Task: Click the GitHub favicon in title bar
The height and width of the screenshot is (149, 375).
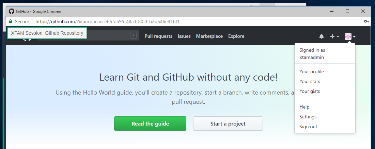Action: [x=12, y=11]
